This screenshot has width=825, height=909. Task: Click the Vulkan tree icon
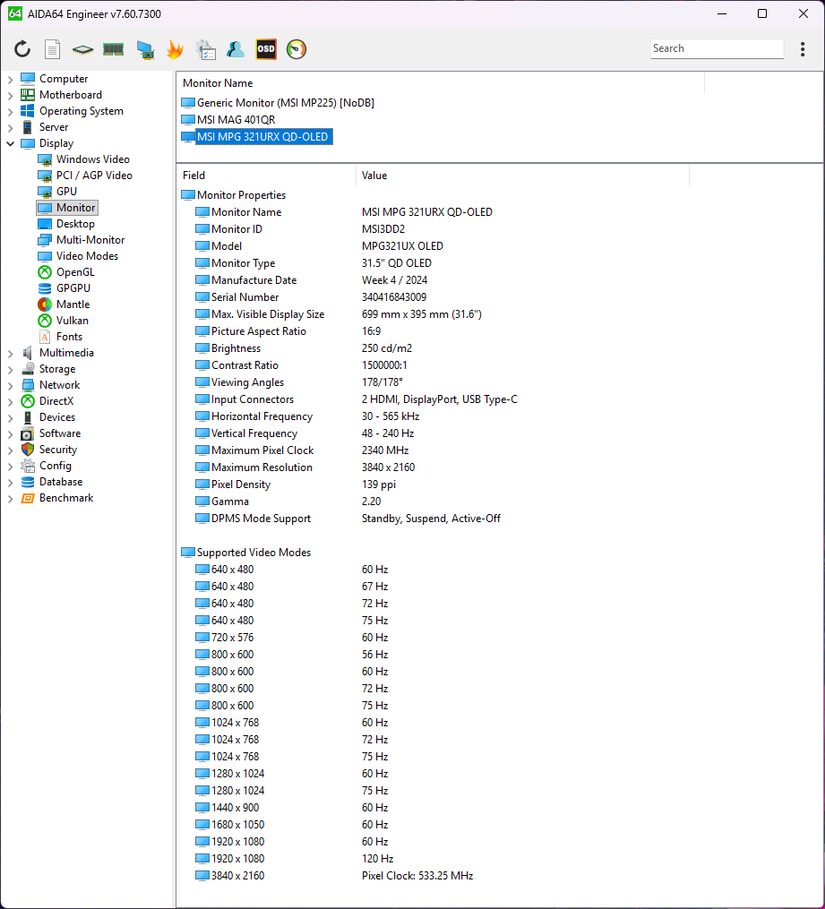coord(45,321)
